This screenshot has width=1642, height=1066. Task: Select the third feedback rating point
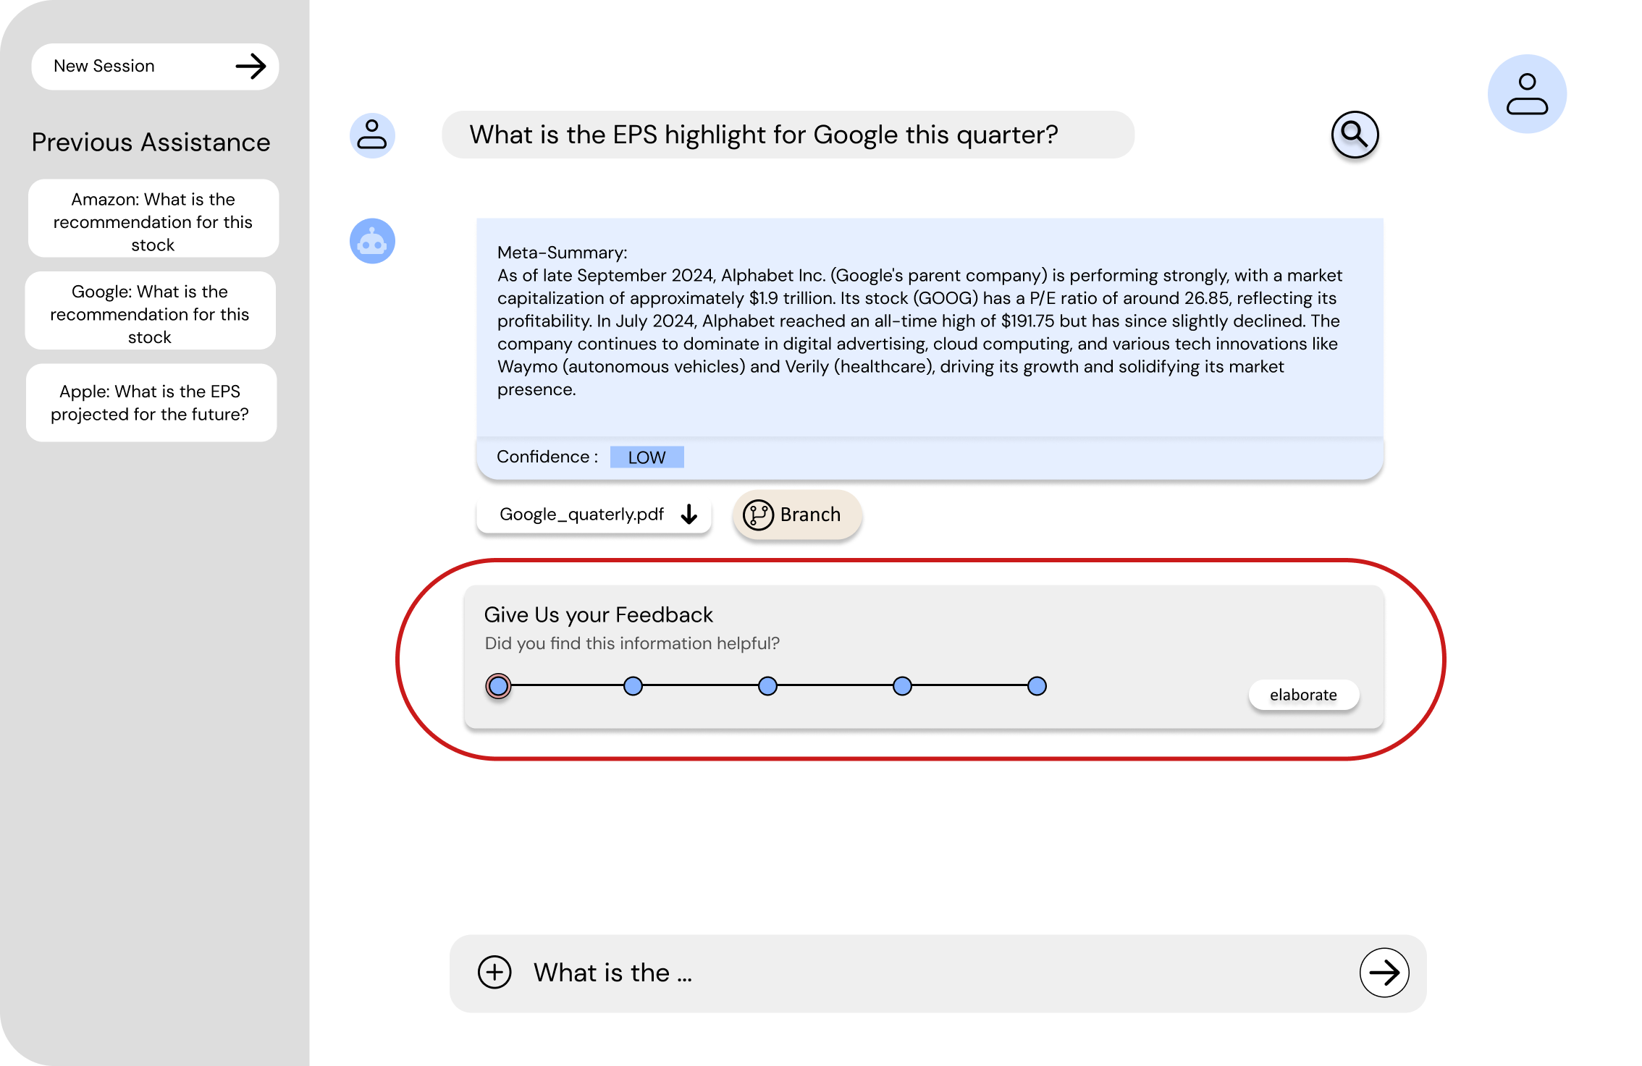point(767,686)
